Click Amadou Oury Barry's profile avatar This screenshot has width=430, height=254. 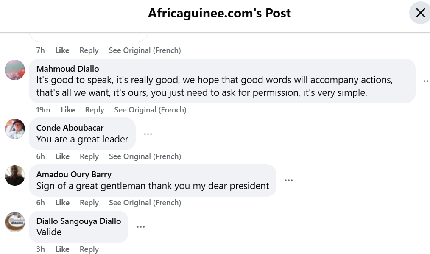tap(15, 176)
